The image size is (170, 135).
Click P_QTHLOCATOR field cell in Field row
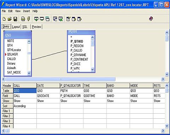click(72, 96)
